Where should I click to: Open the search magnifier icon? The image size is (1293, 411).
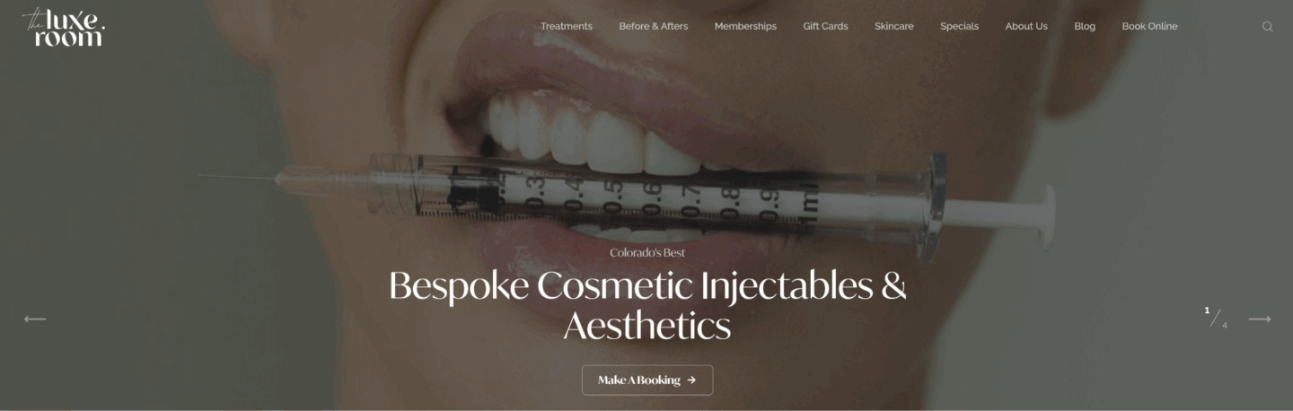point(1267,26)
